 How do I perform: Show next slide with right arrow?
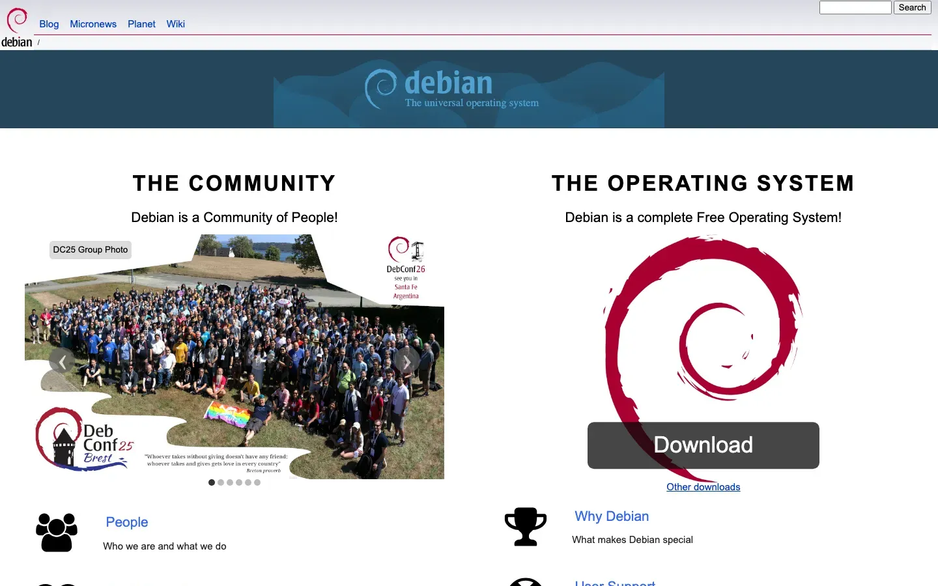click(x=407, y=361)
